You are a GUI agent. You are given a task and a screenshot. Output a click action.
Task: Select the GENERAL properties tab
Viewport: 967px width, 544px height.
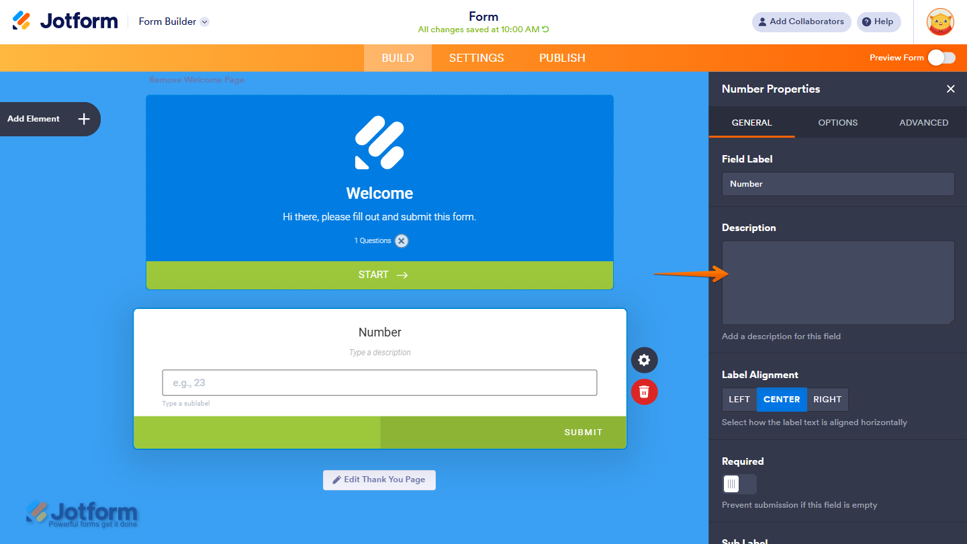[x=752, y=123]
